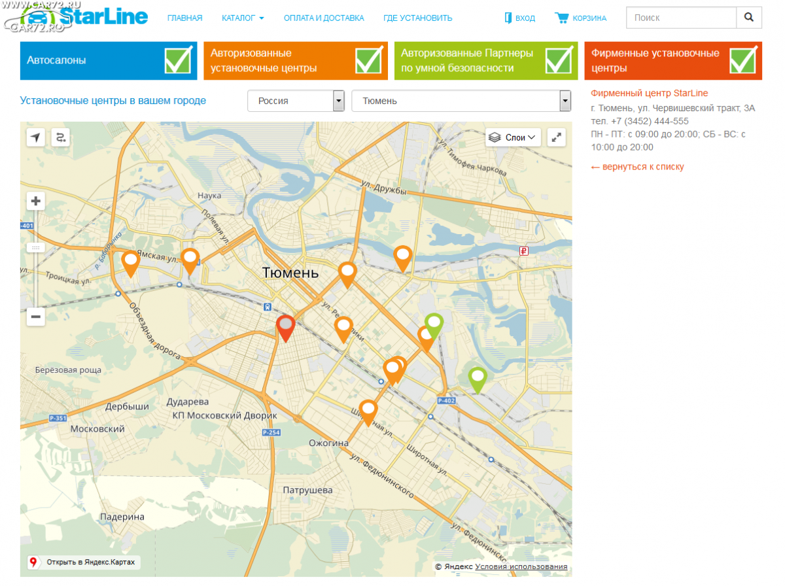
Task: Click the Наука label on map
Action: point(209,196)
